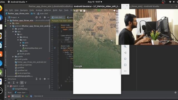Expand the debug folder arrow
The width and height of the screenshot is (178, 100).
[x=18, y=37]
